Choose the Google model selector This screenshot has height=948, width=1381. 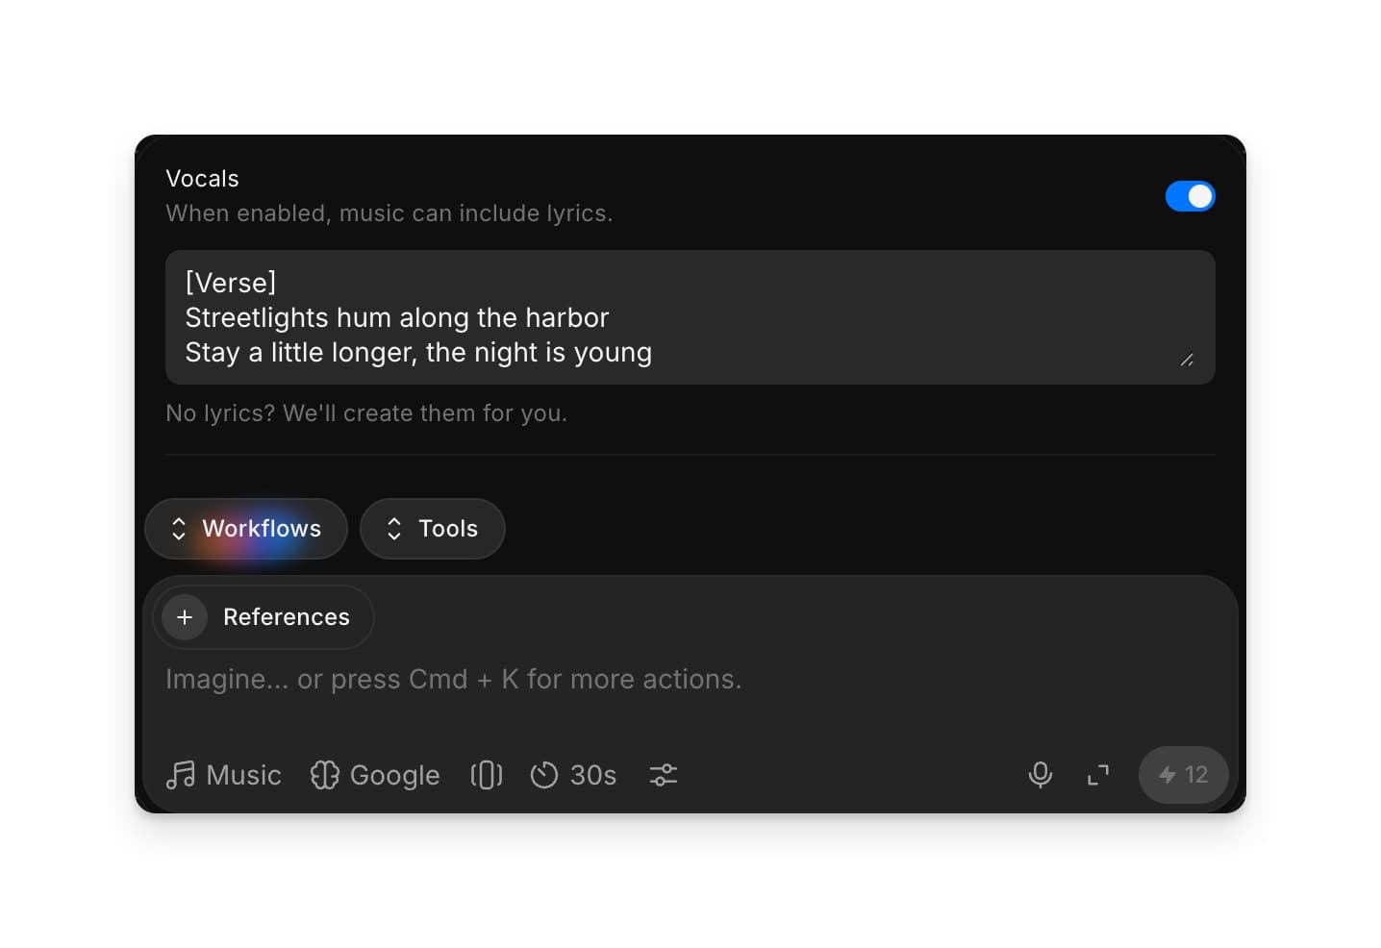point(375,775)
